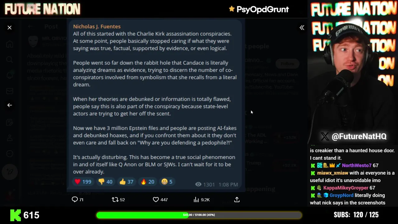Click the green donation goal progress bar
The width and height of the screenshot is (398, 224).
coord(199,215)
